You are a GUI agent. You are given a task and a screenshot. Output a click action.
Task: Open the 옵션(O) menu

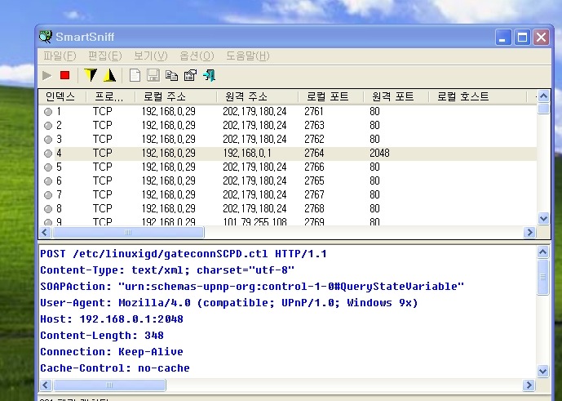coord(196,56)
